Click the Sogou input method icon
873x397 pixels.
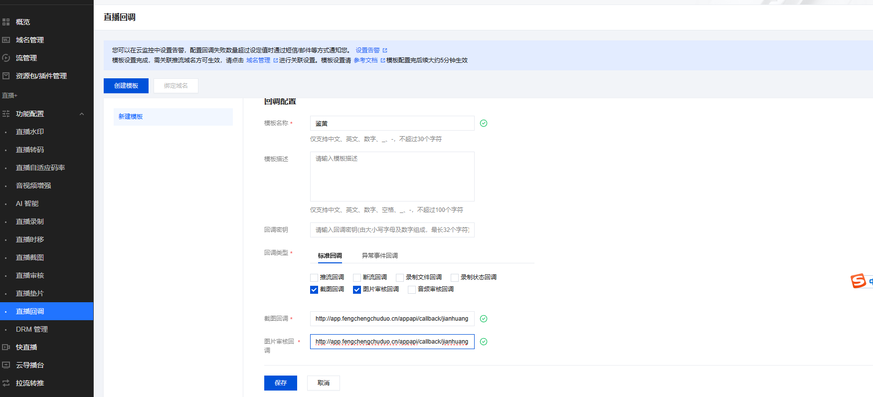(858, 281)
